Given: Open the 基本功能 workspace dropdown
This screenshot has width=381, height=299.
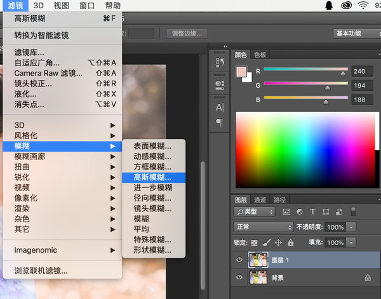Looking at the screenshot, I should point(356,33).
